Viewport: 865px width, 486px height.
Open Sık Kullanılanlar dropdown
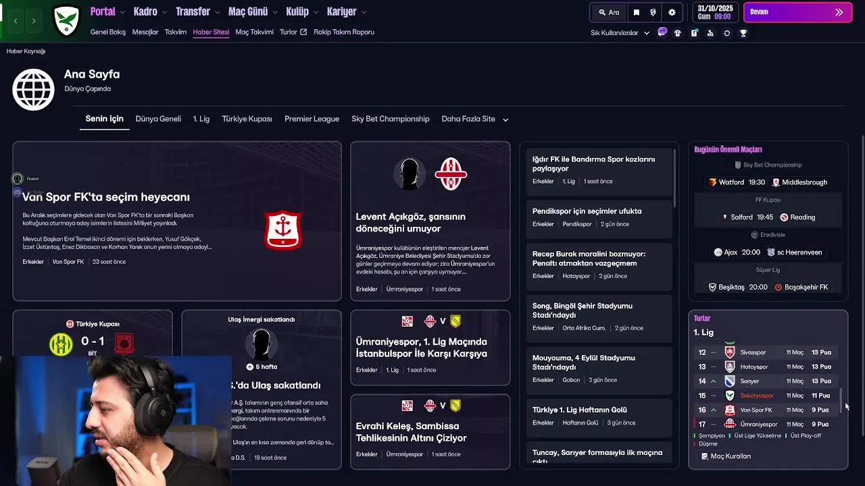pos(620,33)
